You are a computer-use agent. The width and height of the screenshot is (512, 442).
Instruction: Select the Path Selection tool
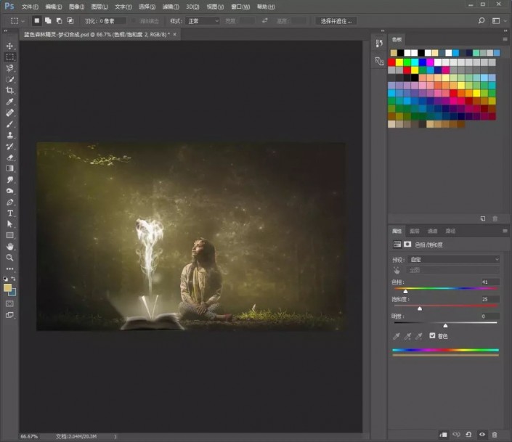point(9,224)
